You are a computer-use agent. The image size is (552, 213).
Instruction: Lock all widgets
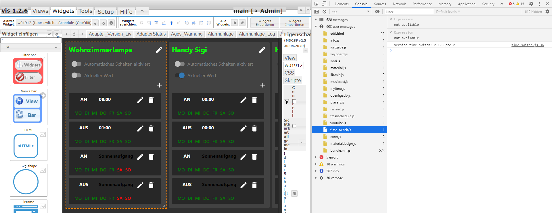pos(235,23)
